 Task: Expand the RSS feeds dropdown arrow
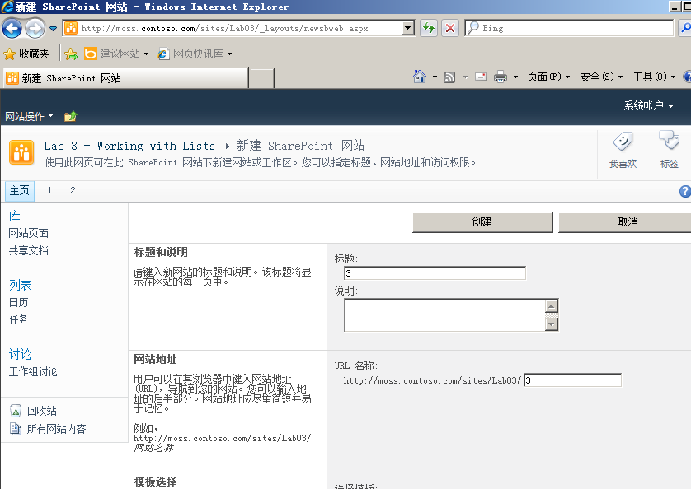pyautogui.click(x=465, y=77)
